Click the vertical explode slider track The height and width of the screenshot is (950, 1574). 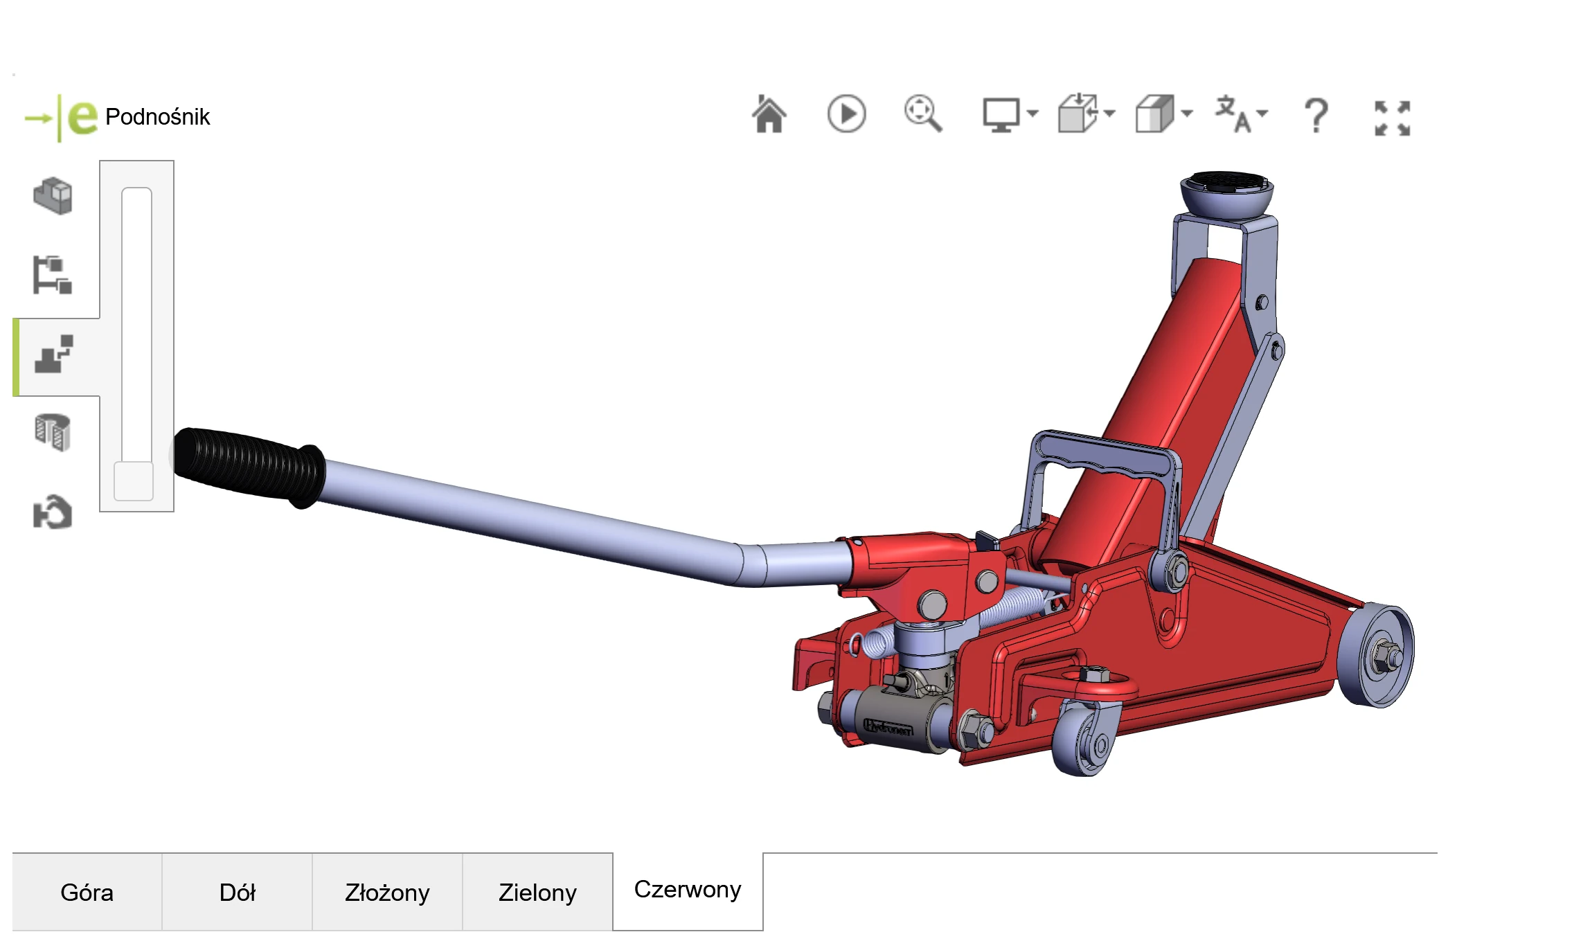tap(136, 324)
